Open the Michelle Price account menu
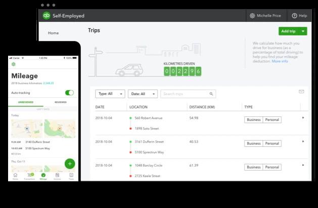This screenshot has height=208, width=318. pos(269,16)
